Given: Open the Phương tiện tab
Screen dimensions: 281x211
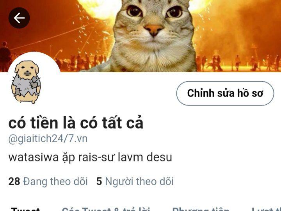Looking at the screenshot, I should point(201,209).
